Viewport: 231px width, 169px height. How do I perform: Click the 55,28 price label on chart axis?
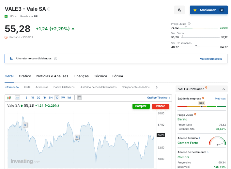coord(161,135)
